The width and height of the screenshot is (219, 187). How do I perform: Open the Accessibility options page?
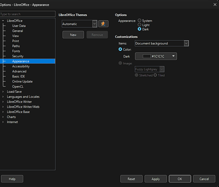pos(21,66)
